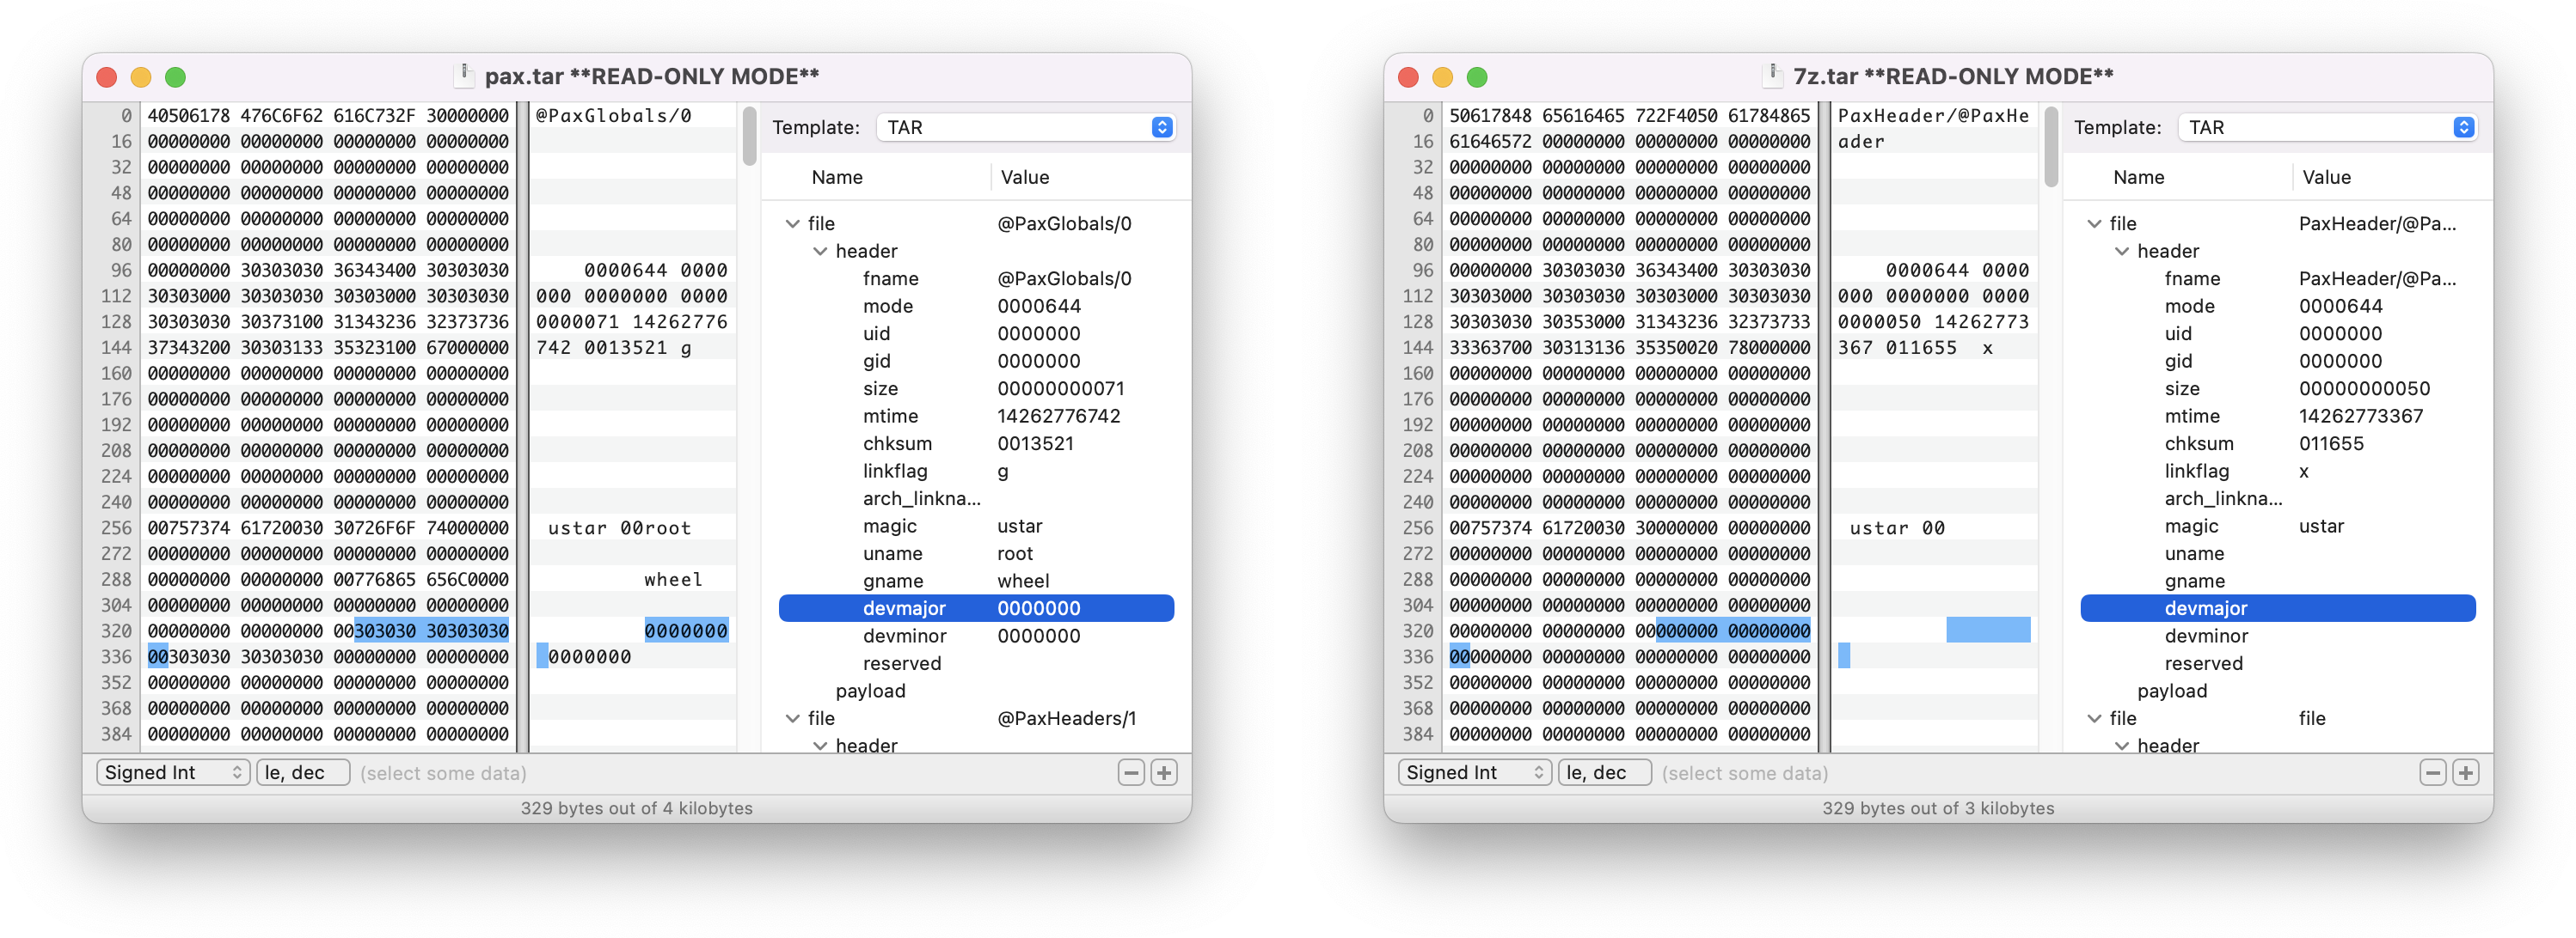Select highlighted 'devmajor' row in 7z.tar
The image size is (2576, 938).
[x=2278, y=608]
